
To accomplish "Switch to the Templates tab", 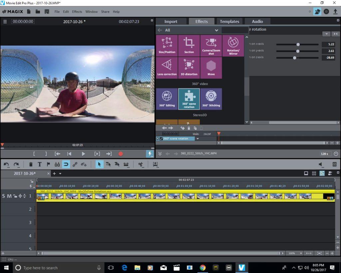I will (229, 21).
